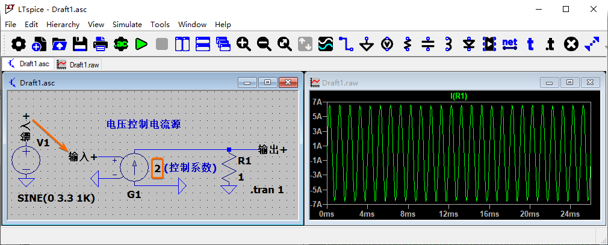Image resolution: width=608 pixels, height=245 pixels.
Task: Open the File menu
Action: coord(10,25)
